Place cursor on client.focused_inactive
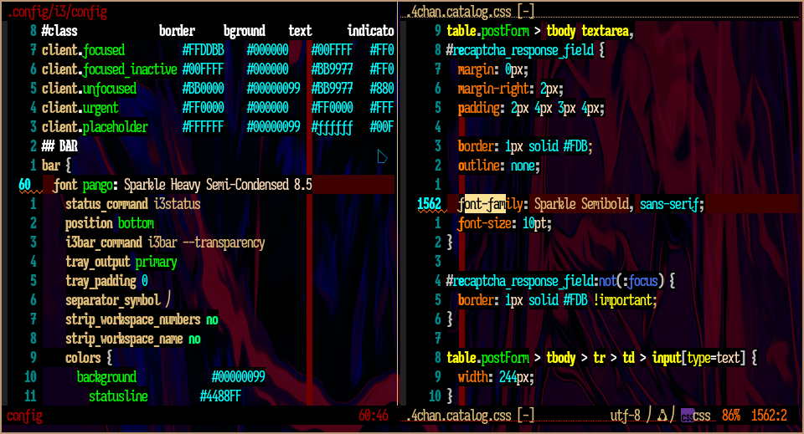This screenshot has width=804, height=434. point(109,69)
